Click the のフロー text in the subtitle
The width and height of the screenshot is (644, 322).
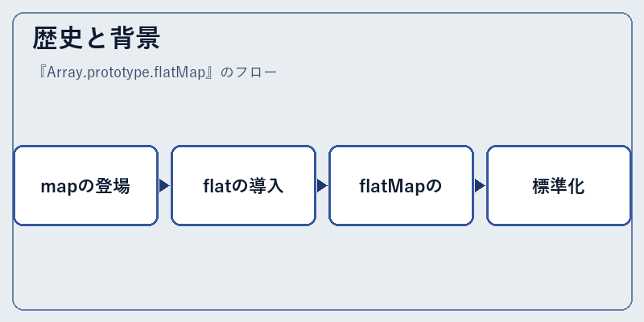pos(249,72)
